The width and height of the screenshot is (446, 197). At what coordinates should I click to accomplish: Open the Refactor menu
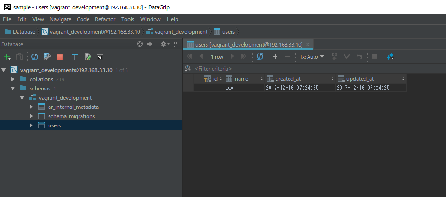point(105,19)
